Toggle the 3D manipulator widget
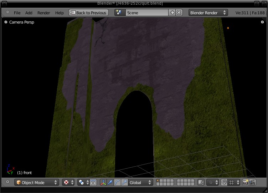The height and width of the screenshot is (193, 268). pyautogui.click(x=103, y=183)
